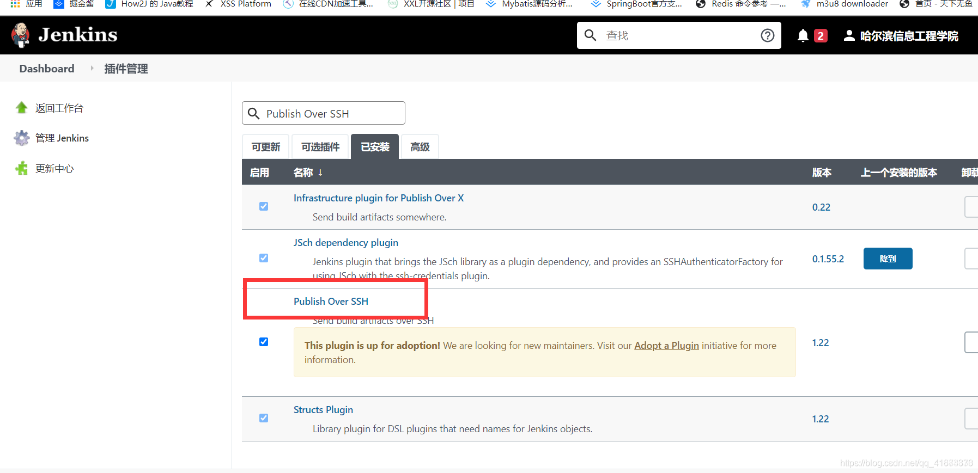The image size is (978, 473).
Task: Open the XXL开源社区 bookmark
Action: coord(431,4)
